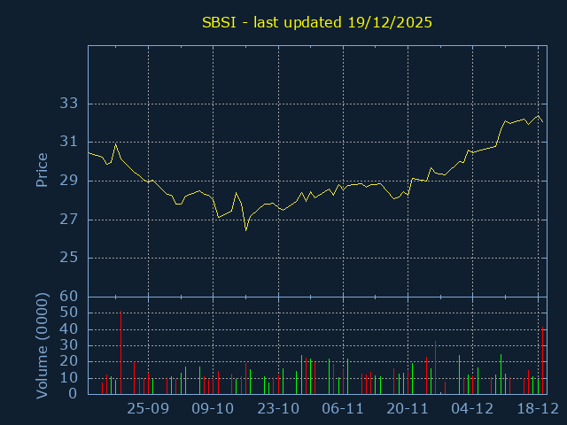Viewport: 567px width, 425px height.
Task: Click the 27 price tick label
Action: click(70, 220)
